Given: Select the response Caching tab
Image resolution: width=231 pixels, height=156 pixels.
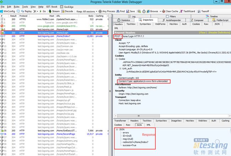Looking at the screenshot, I should [x=225, y=121].
